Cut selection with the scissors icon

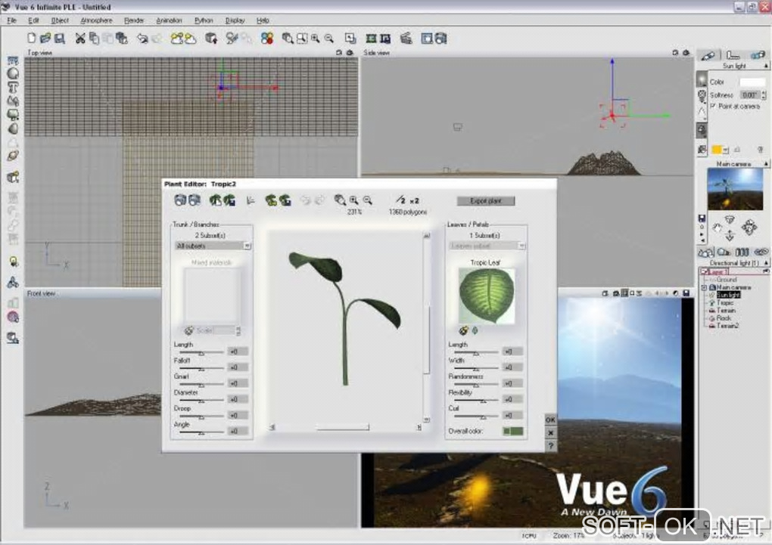(x=80, y=39)
